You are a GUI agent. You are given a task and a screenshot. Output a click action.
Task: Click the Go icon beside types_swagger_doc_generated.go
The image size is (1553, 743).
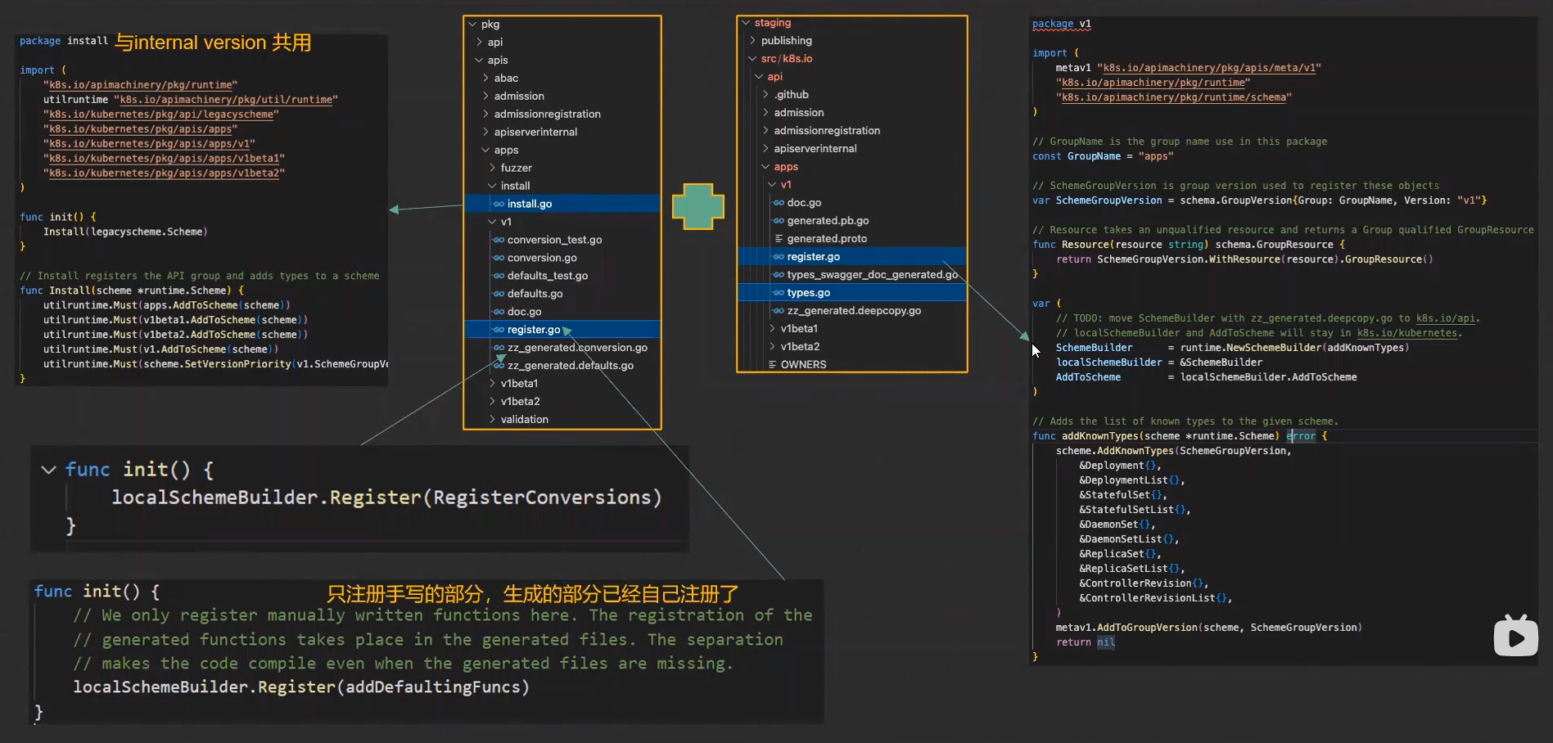coord(779,275)
